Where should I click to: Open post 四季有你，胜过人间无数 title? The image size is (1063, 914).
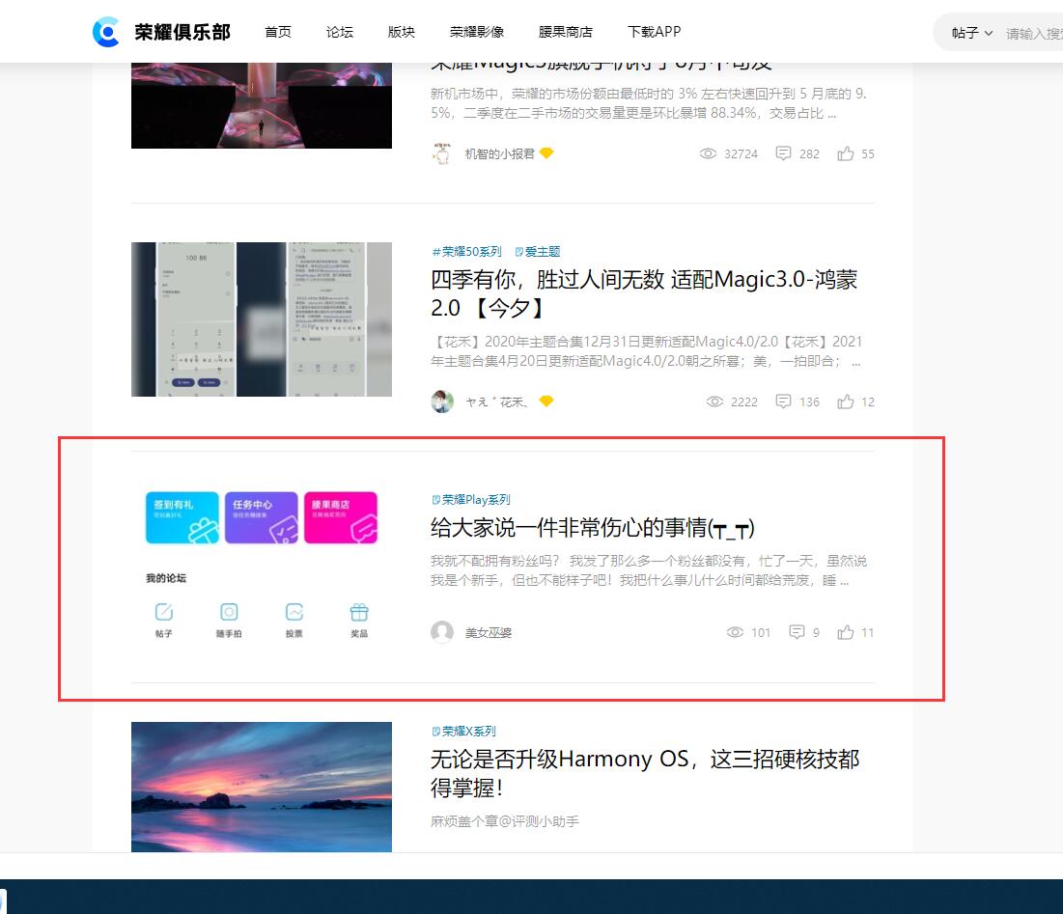(x=644, y=293)
